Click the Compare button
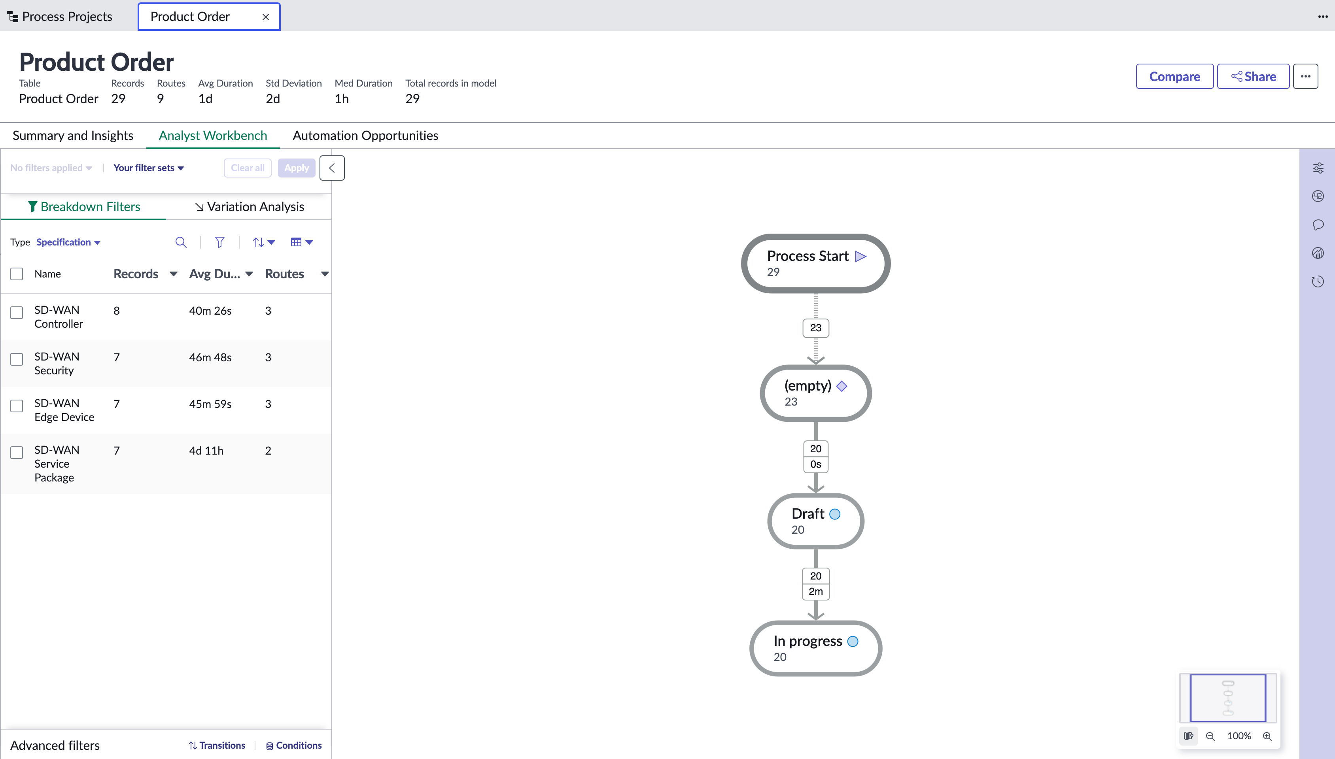The image size is (1335, 759). 1174,76
